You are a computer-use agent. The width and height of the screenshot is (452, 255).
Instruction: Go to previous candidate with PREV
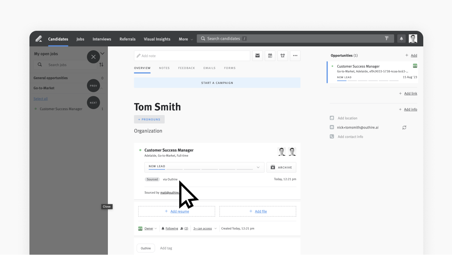click(93, 86)
